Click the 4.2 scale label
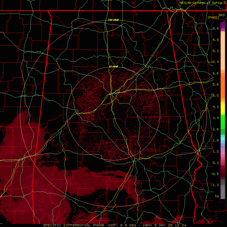The width and height of the screenshot is (227, 227). tap(216, 107)
